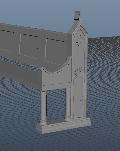Click the partially visible leftmost backrest panel
Screen dimensions: 120x151
[6, 41]
